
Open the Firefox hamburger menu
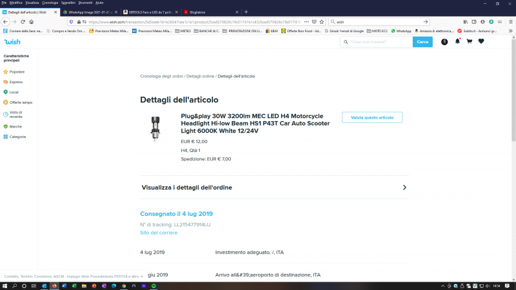(511, 22)
